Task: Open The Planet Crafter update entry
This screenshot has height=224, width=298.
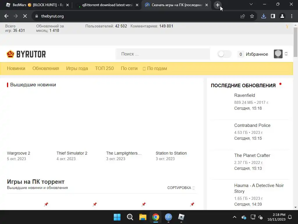Action: (252, 155)
